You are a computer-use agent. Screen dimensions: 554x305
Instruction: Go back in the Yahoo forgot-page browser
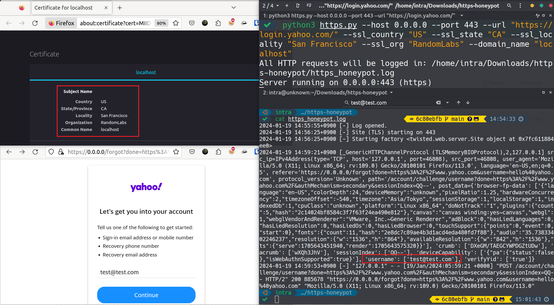tap(9, 152)
